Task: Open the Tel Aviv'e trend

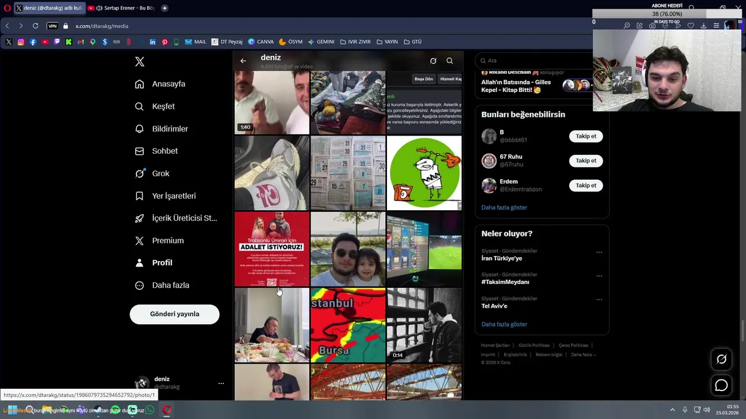Action: pyautogui.click(x=494, y=306)
